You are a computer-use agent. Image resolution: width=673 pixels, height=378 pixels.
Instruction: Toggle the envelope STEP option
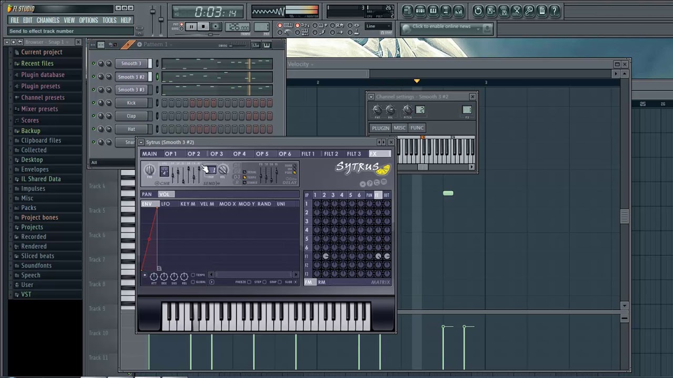[264, 282]
